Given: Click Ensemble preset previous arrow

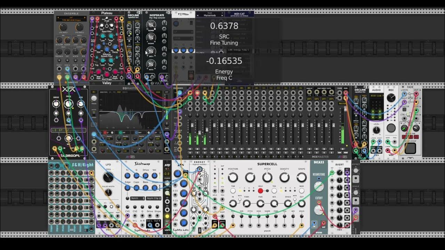Looking at the screenshot, I should tap(58, 17).
